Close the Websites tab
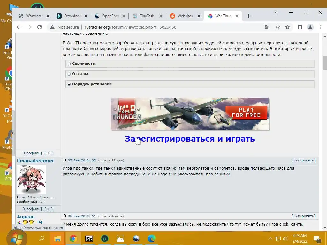 point(199,16)
